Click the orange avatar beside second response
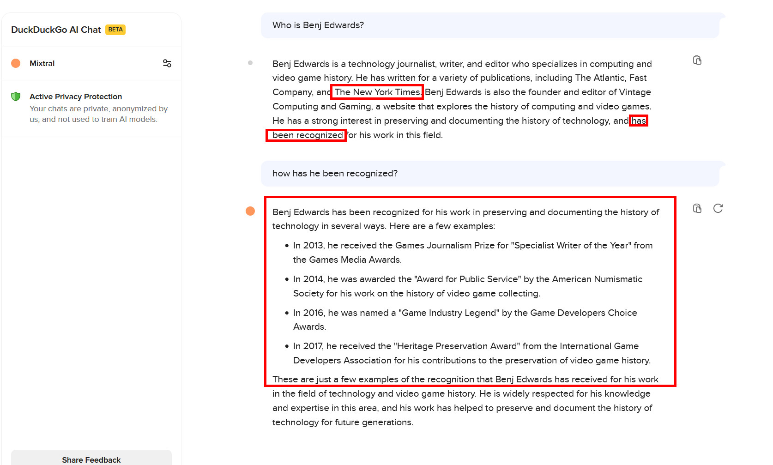Viewport: 773px width, 465px height. [x=250, y=211]
